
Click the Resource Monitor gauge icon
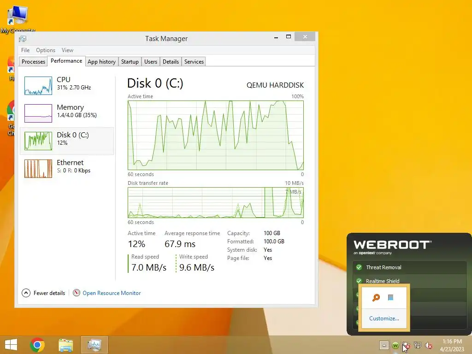[x=77, y=293]
